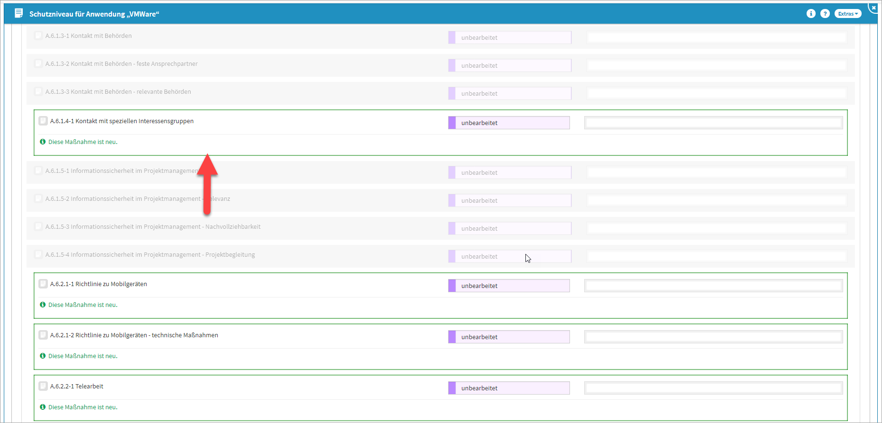
Task: Click the comment field for A.6.1.4-1
Action: (x=713, y=123)
